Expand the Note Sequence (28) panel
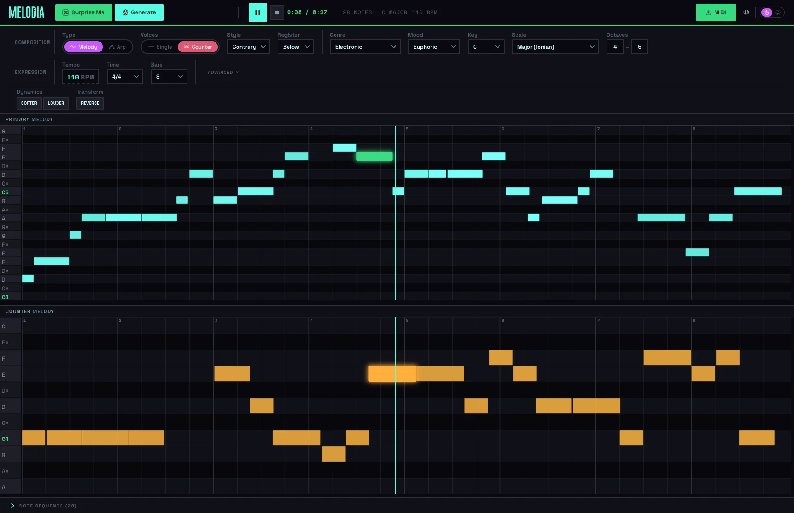The height and width of the screenshot is (513, 794). click(44, 506)
